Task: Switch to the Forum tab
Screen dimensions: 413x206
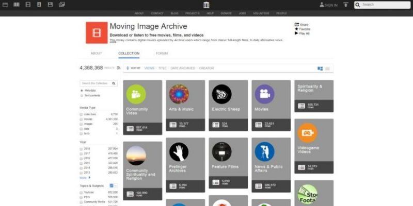Action: [x=162, y=53]
